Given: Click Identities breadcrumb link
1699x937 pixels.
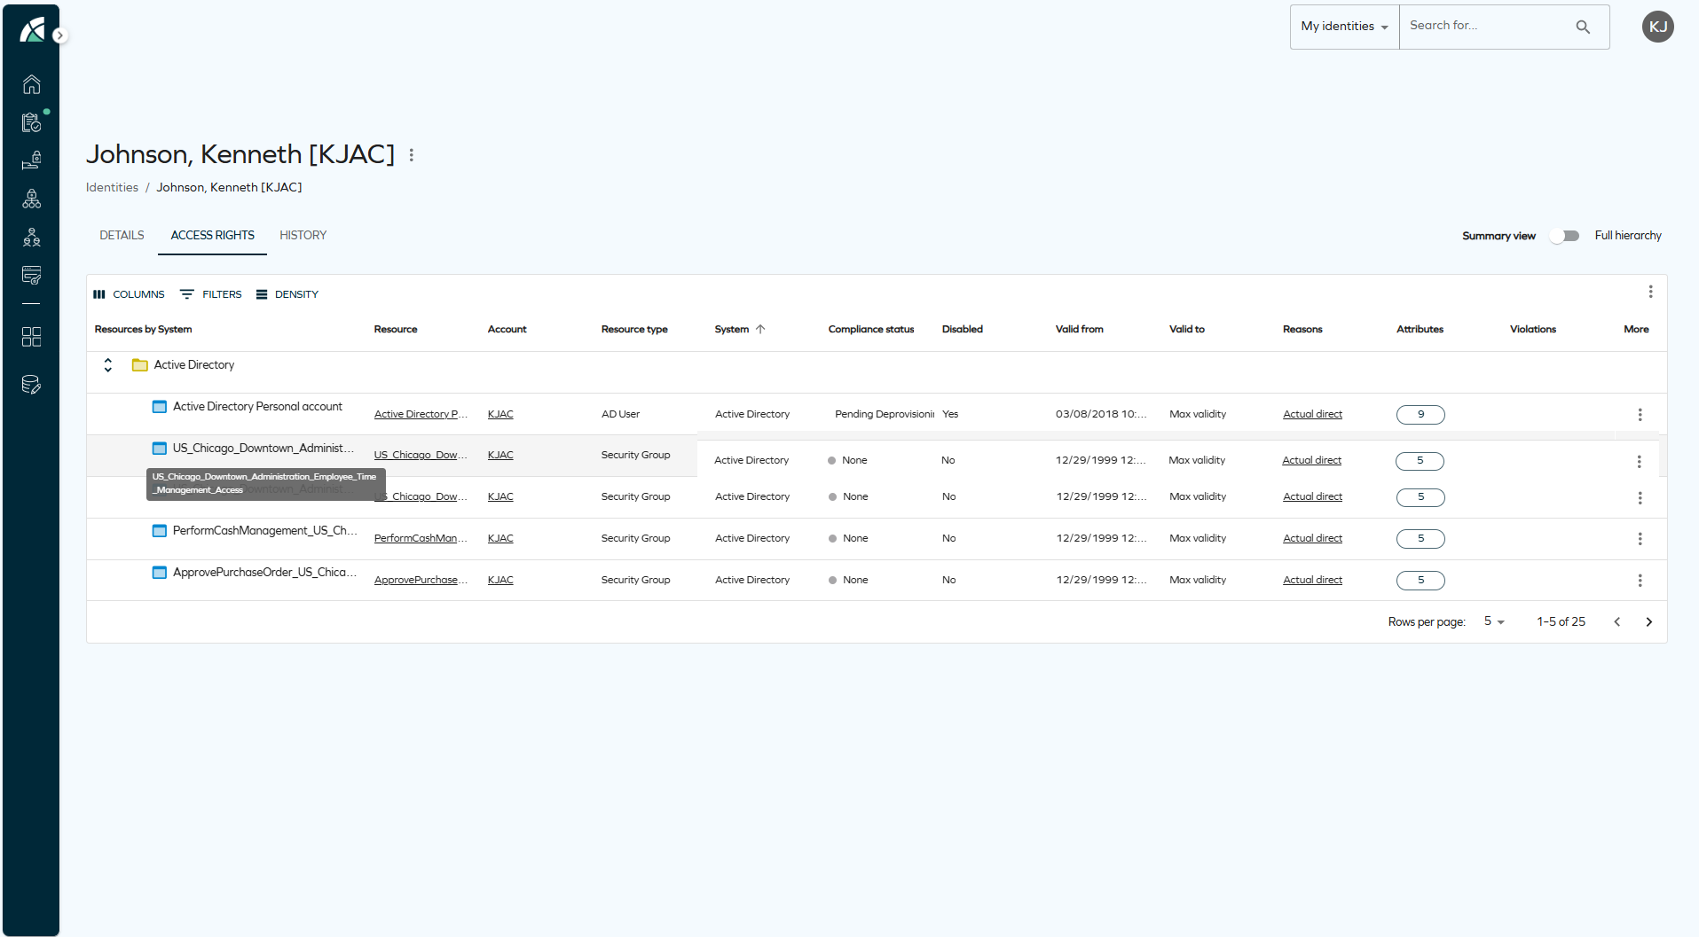Looking at the screenshot, I should point(112,188).
